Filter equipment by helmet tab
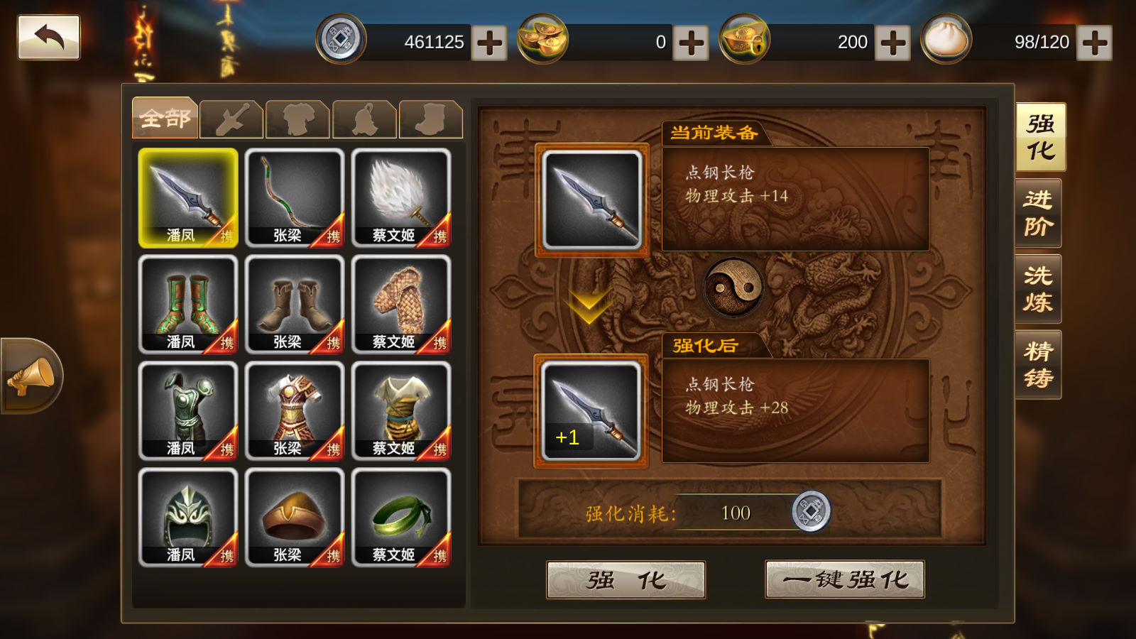This screenshot has width=1136, height=639. point(364,119)
